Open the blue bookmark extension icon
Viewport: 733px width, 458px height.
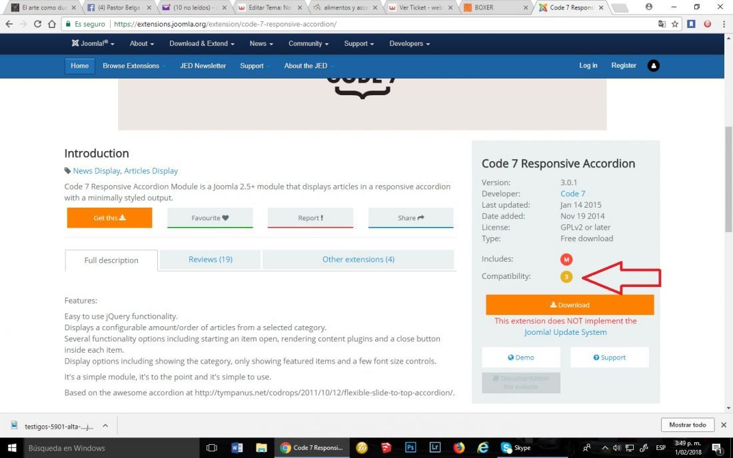pyautogui.click(x=692, y=24)
